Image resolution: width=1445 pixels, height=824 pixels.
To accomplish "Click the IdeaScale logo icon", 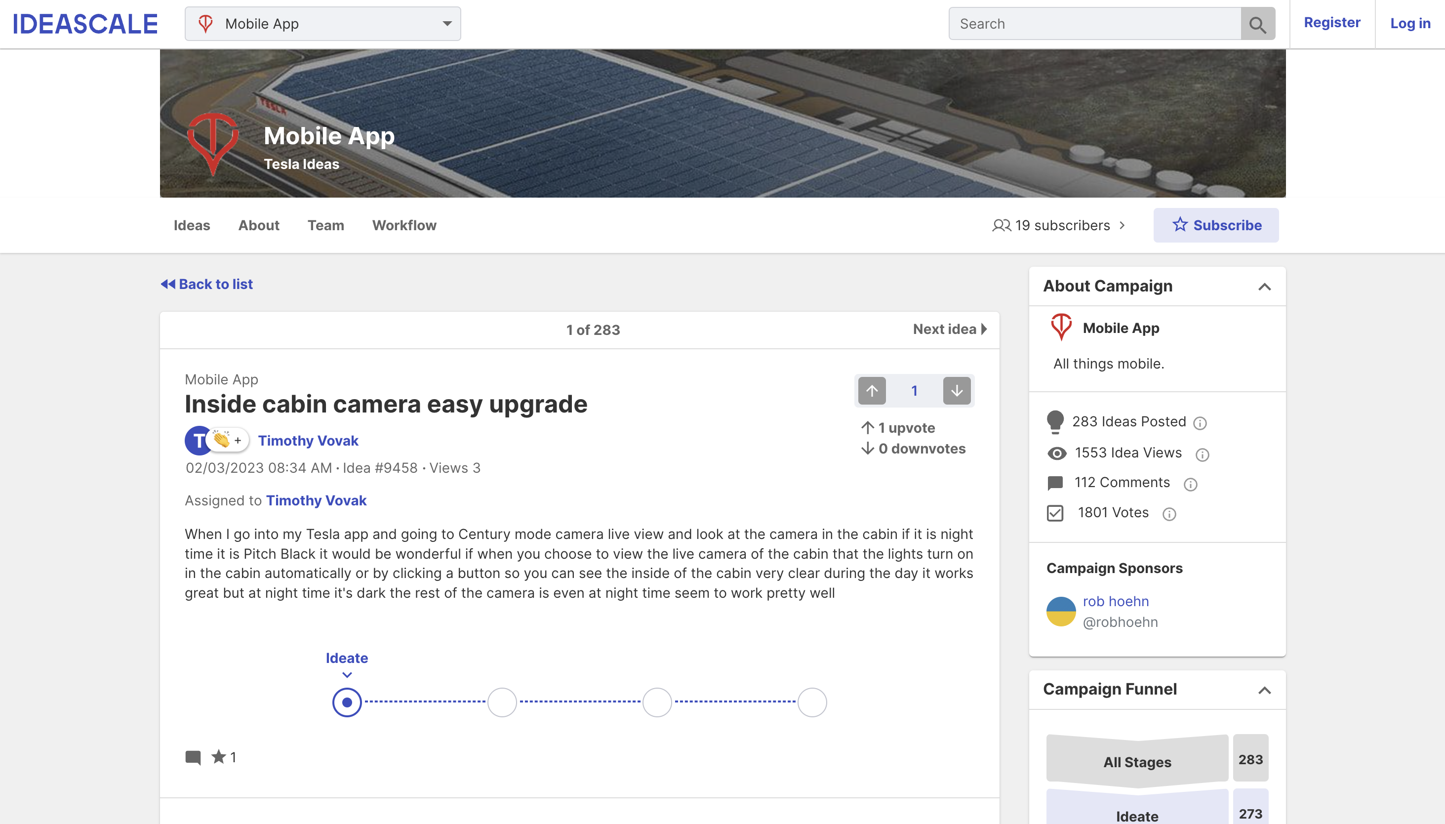I will (x=85, y=22).
